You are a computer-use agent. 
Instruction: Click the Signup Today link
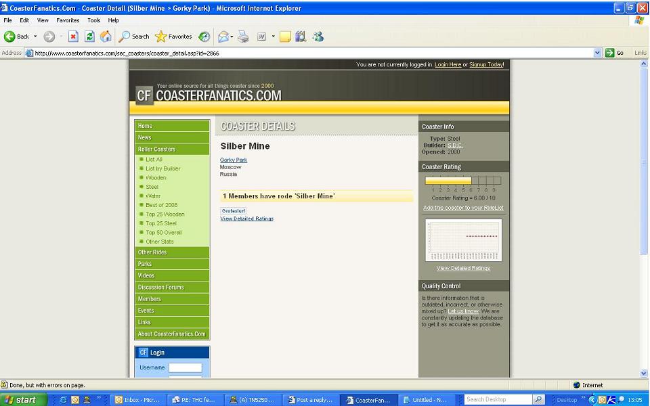487,65
